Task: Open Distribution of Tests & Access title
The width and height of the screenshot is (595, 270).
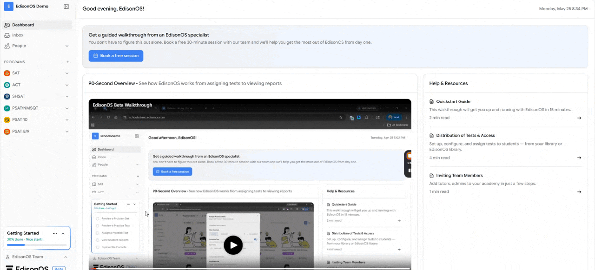Action: click(465, 136)
